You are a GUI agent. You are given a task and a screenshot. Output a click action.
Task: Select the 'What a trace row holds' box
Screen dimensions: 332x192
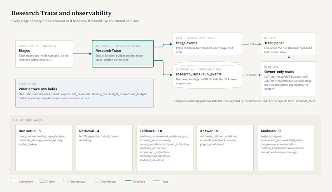(84, 93)
